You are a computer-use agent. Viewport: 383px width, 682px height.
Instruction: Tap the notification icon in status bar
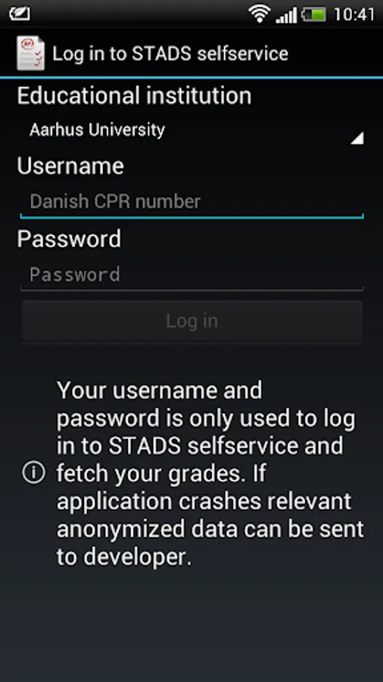(x=20, y=14)
